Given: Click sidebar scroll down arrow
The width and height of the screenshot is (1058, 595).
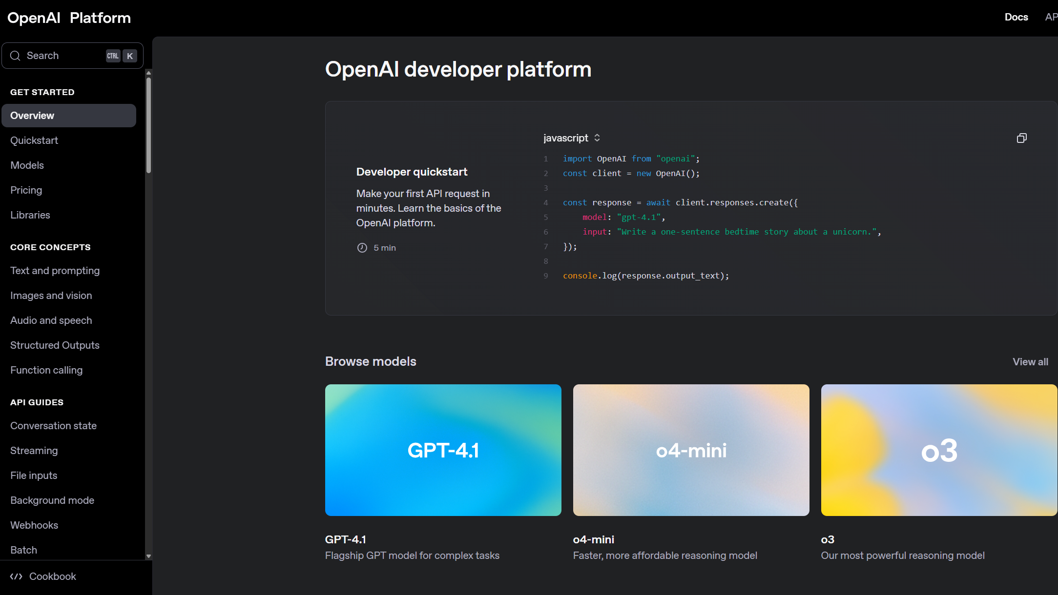Looking at the screenshot, I should click(148, 556).
